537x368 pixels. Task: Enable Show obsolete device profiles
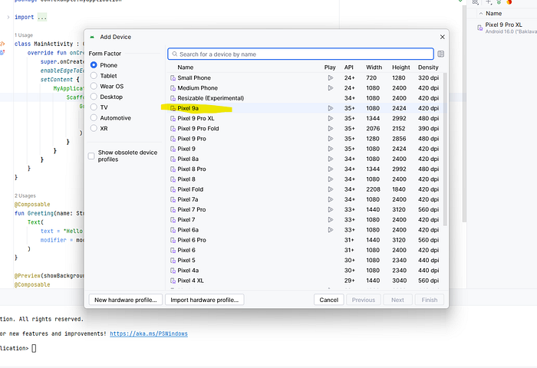pos(91,156)
